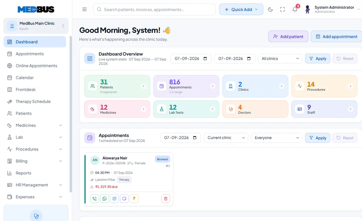Image resolution: width=362 pixels, height=221 pixels.
Task: Open the Everyone filter dropdown
Action: point(276,138)
